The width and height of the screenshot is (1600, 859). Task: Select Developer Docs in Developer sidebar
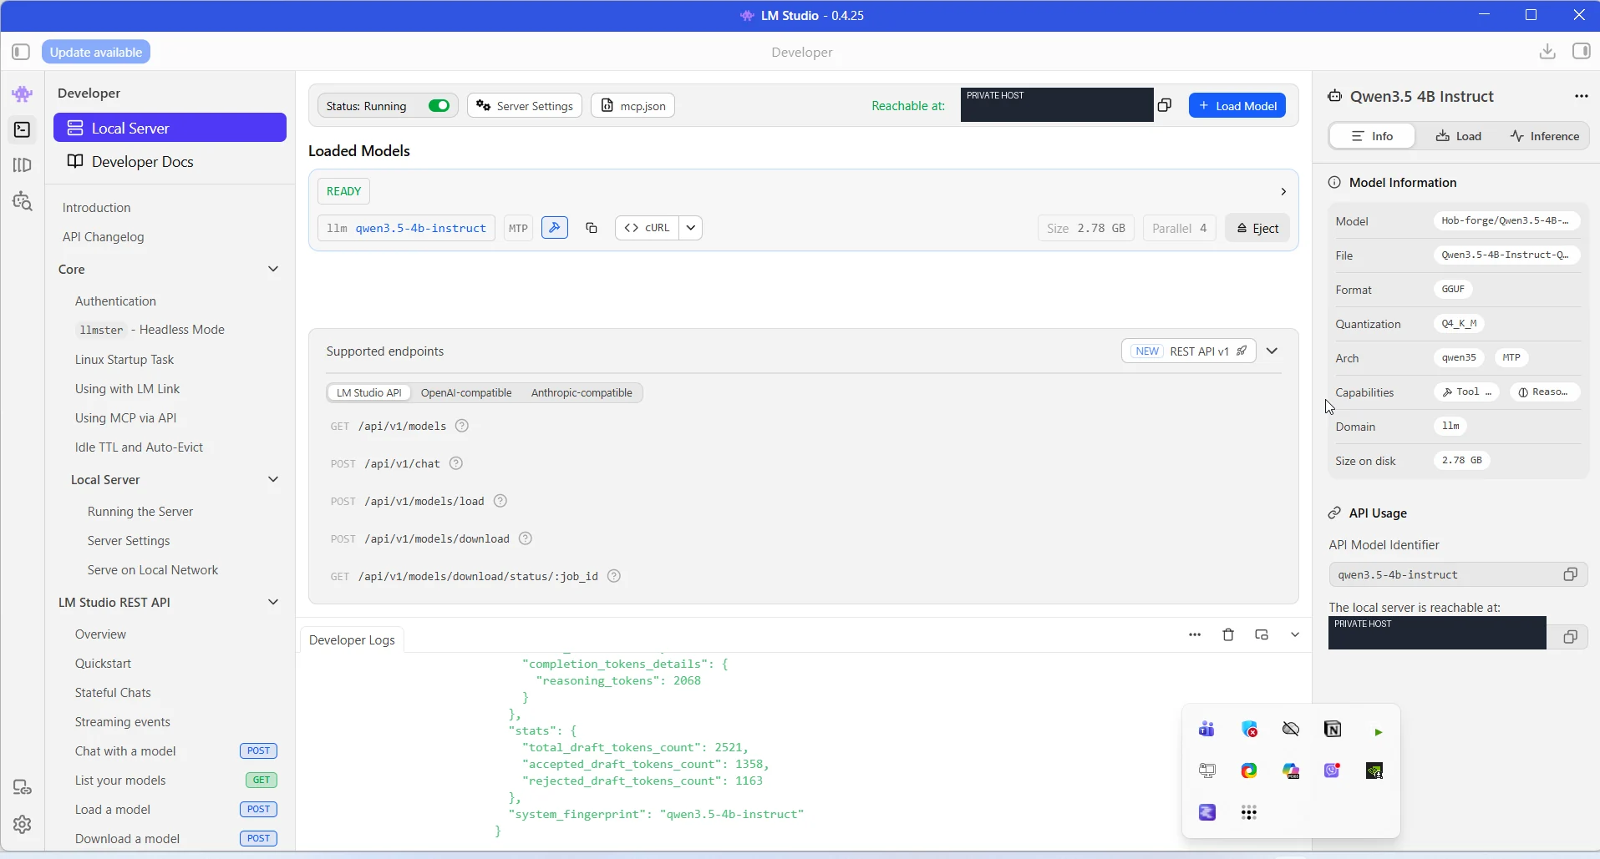[170, 162]
